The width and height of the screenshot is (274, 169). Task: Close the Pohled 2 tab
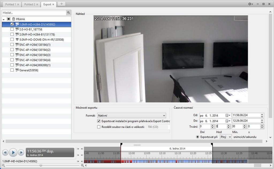pos(37,4)
